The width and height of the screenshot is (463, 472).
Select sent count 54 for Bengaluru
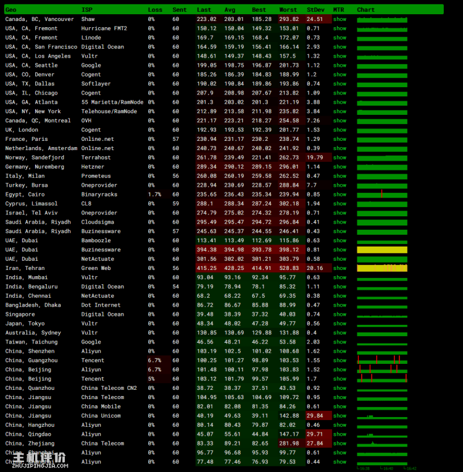click(176, 287)
